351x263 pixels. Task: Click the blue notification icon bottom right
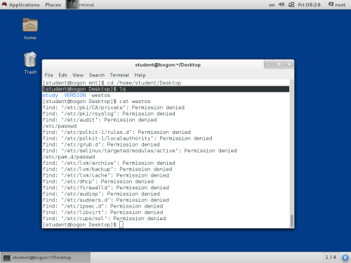[345, 257]
